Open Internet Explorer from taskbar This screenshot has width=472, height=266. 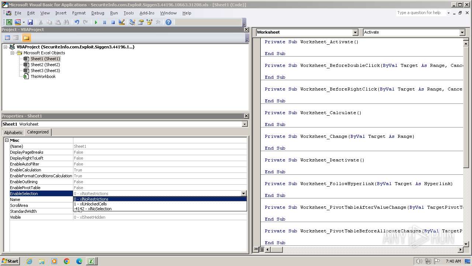click(x=29, y=261)
